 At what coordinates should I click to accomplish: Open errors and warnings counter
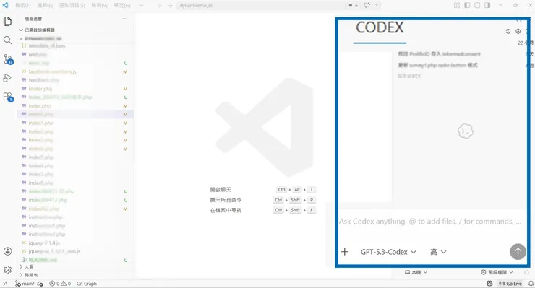coord(60,284)
